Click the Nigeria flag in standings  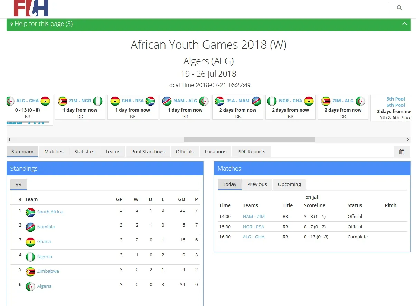coord(30,257)
